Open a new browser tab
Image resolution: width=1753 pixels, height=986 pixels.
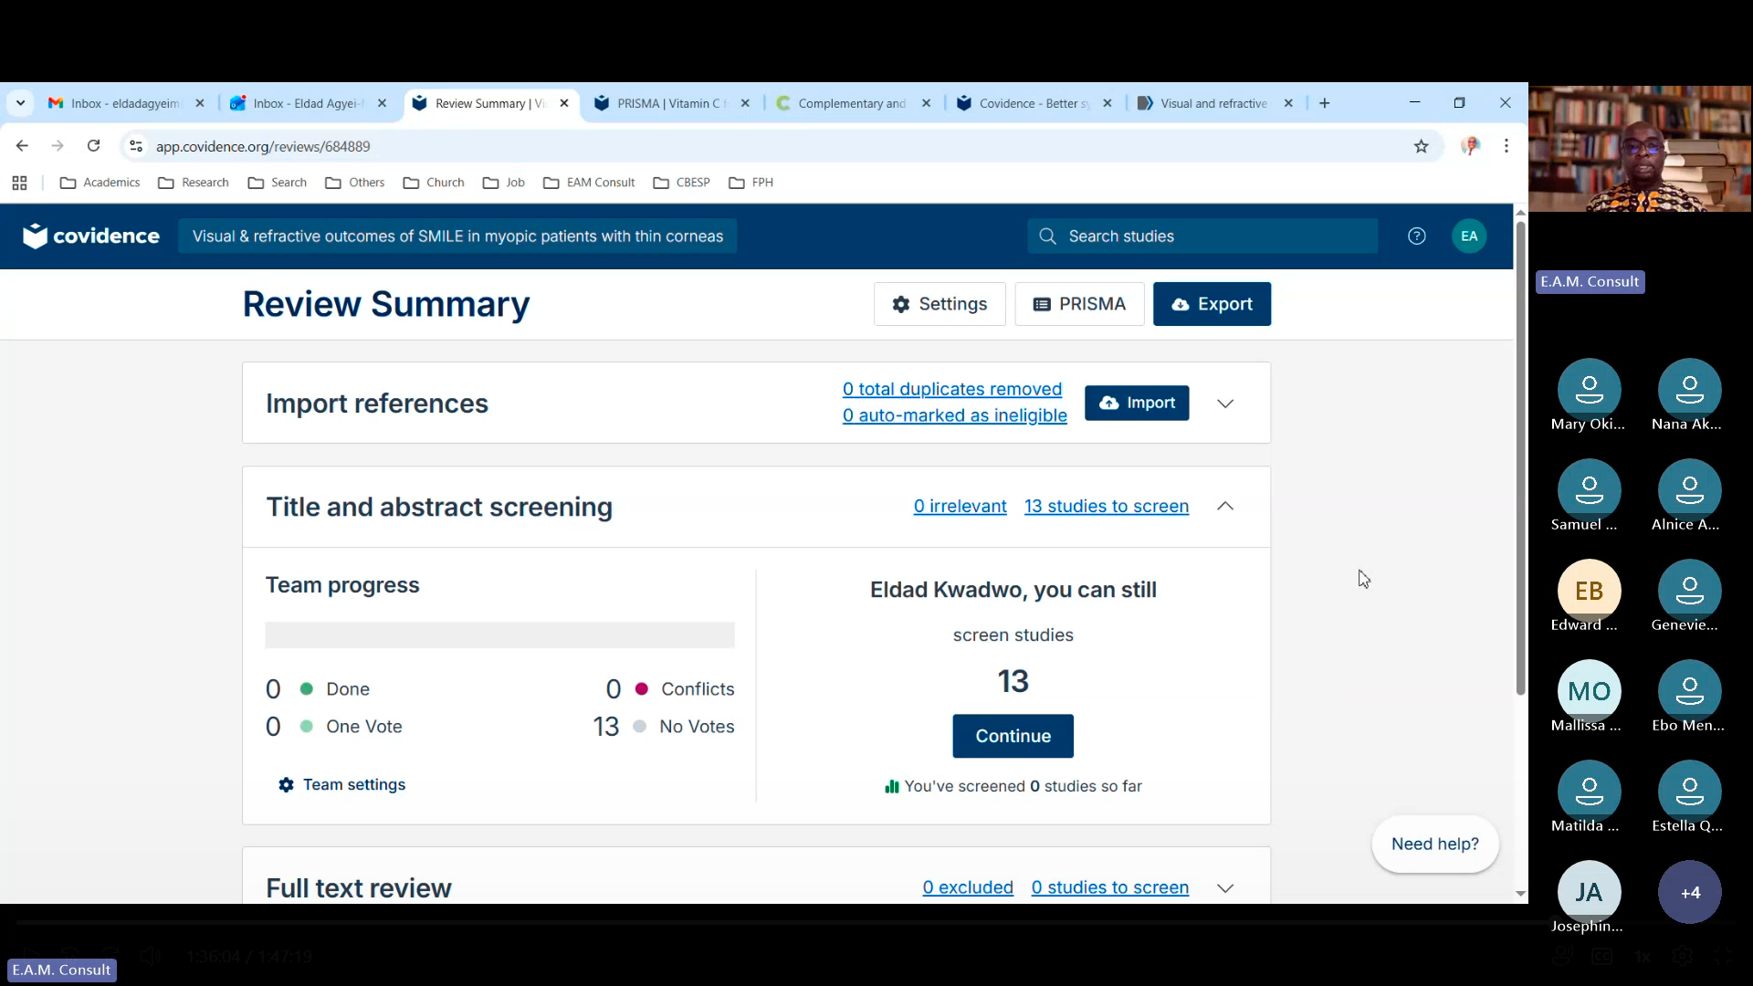(x=1324, y=103)
